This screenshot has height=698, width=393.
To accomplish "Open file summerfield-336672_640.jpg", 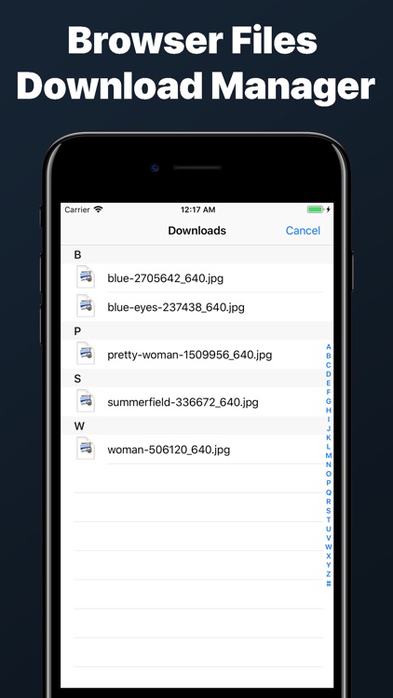I will [x=196, y=402].
